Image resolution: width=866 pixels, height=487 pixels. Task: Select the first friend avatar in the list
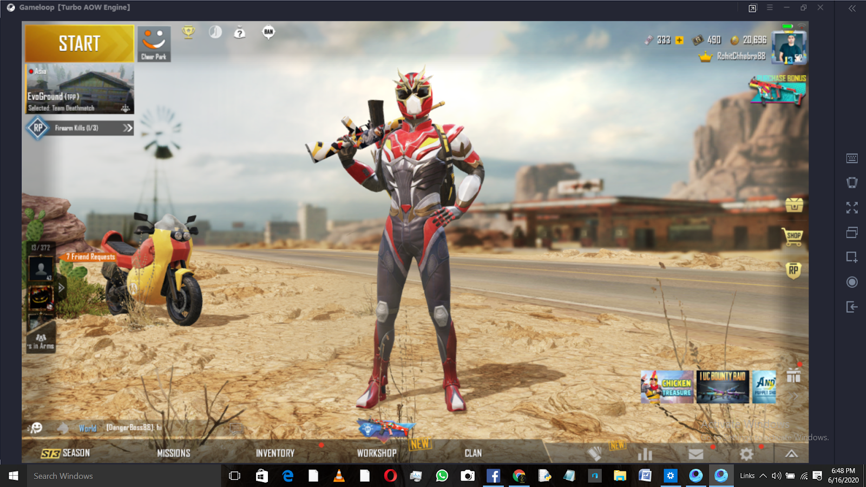coord(41,268)
